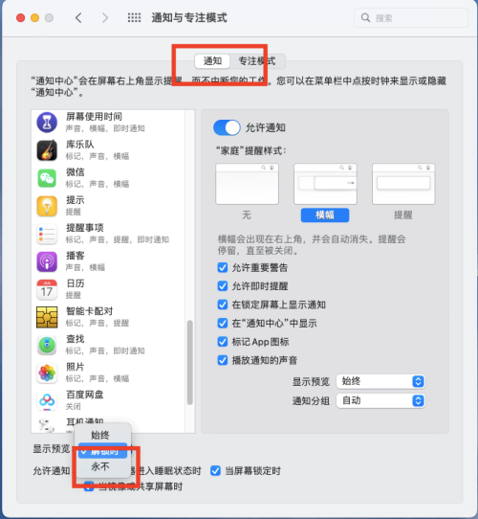478x519 pixels.
Task: Select the Photos flower icon
Action: click(47, 372)
